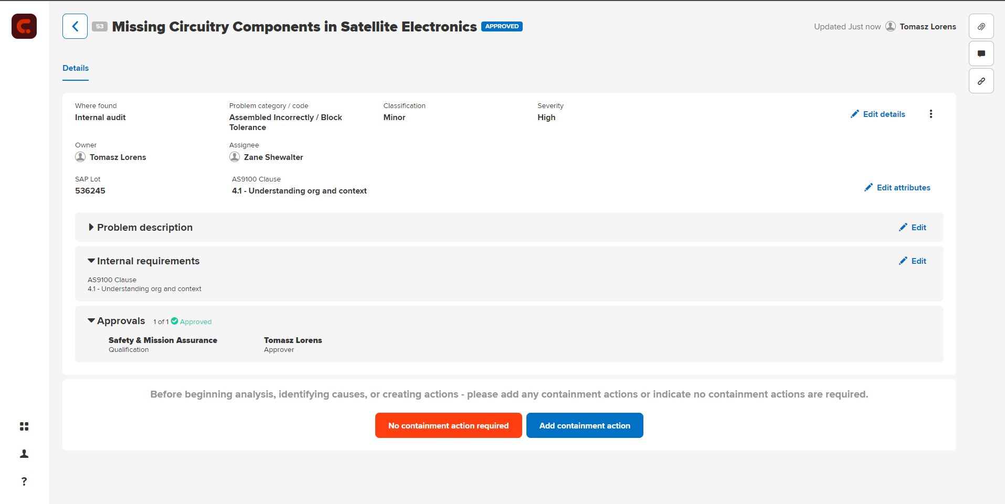The width and height of the screenshot is (1005, 504).
Task: Click the link chain icon
Action: click(981, 81)
